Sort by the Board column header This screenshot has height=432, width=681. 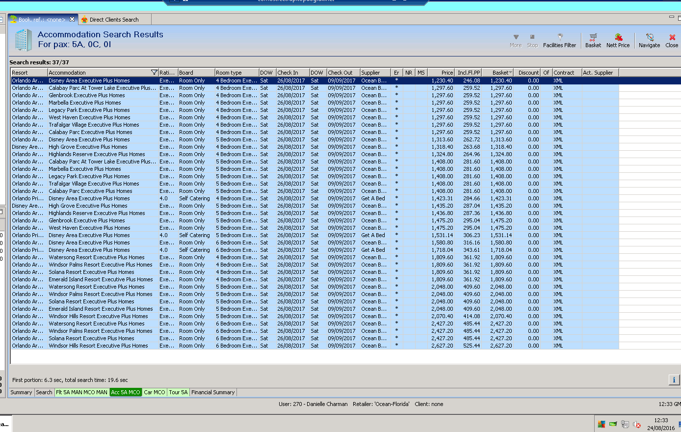(196, 73)
